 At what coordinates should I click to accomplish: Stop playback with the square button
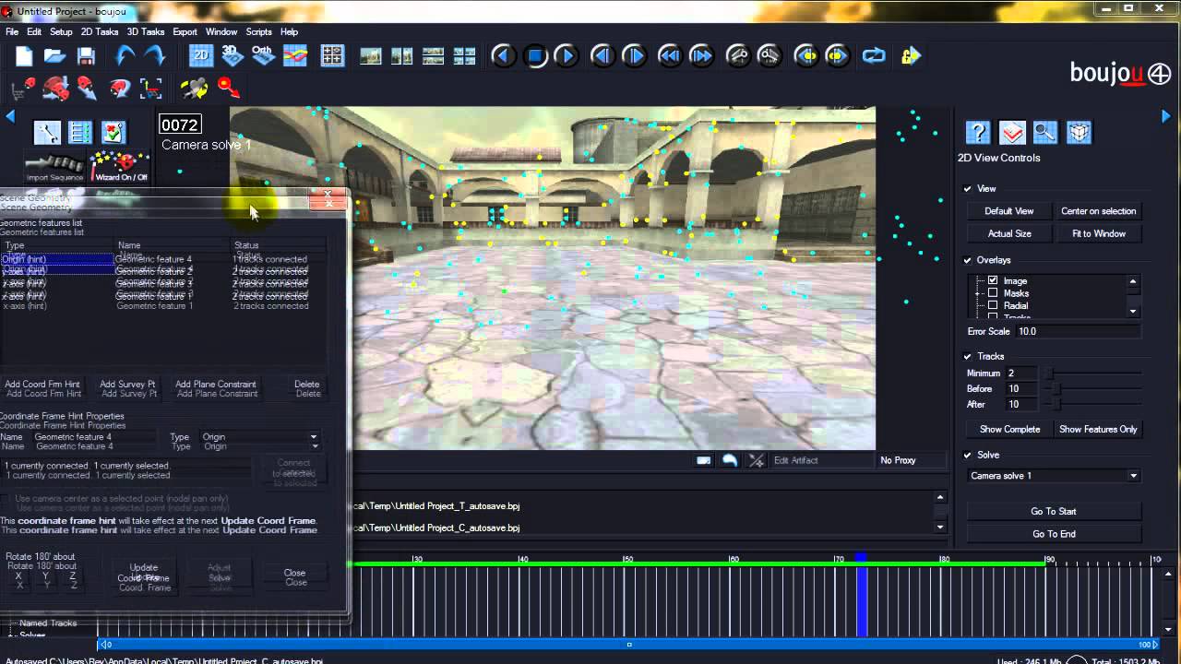click(x=535, y=56)
